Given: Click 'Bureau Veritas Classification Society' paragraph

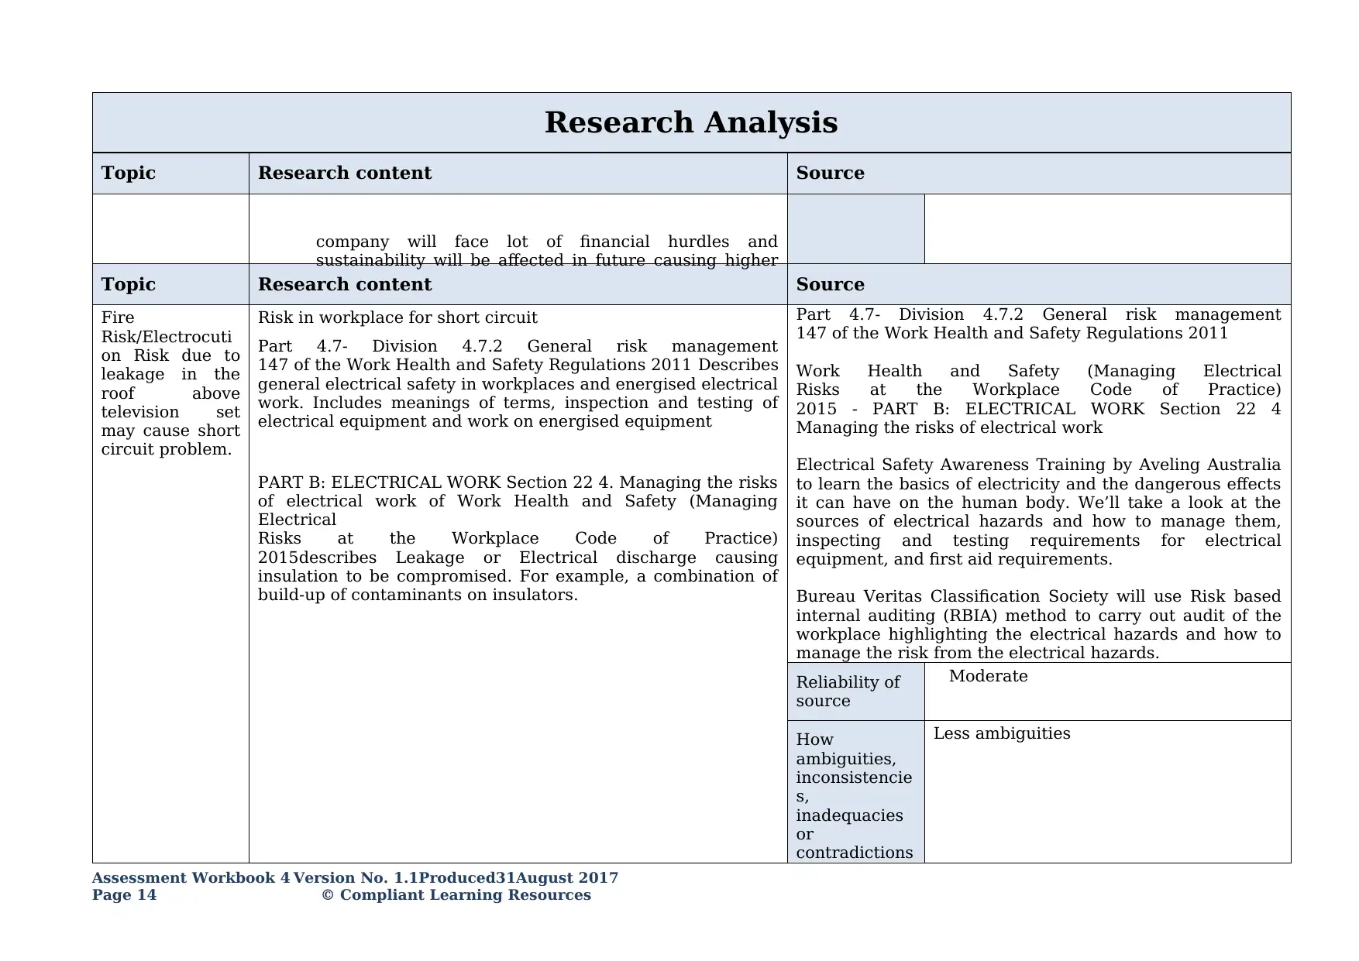Looking at the screenshot, I should pyautogui.click(x=1038, y=624).
